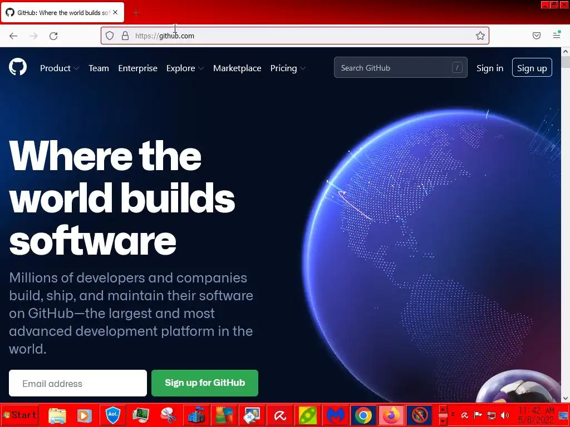The image size is (570, 427).
Task: Expand the Pricing dropdown menu
Action: tap(288, 68)
